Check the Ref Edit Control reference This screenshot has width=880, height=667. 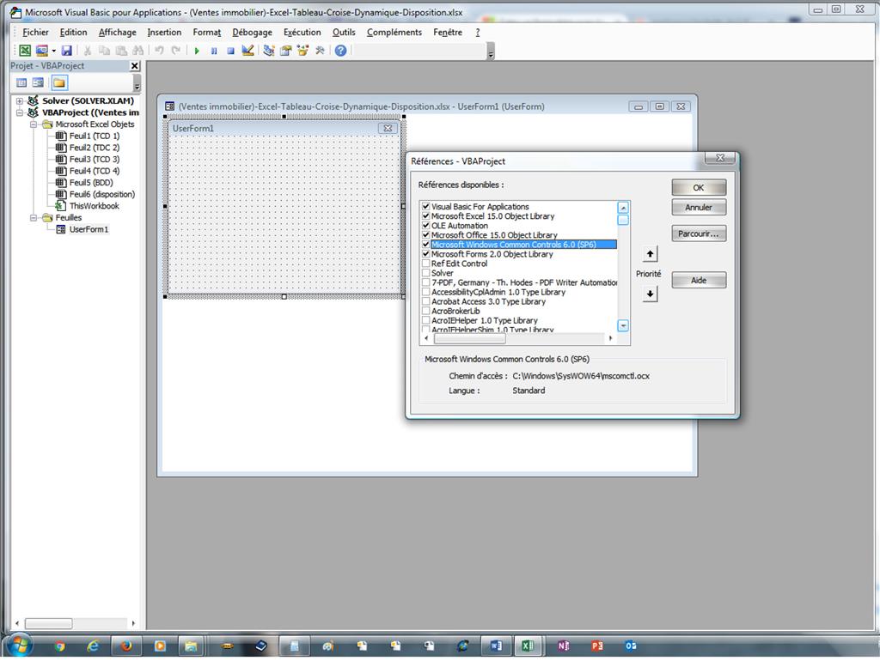[426, 264]
